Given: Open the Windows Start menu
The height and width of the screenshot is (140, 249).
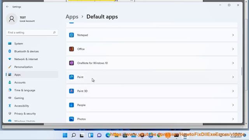Looking at the screenshot, I should [65, 135].
